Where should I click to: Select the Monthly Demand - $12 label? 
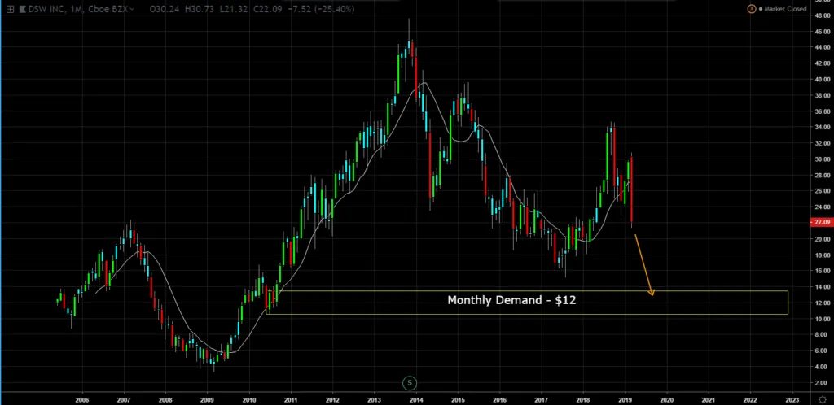point(511,300)
